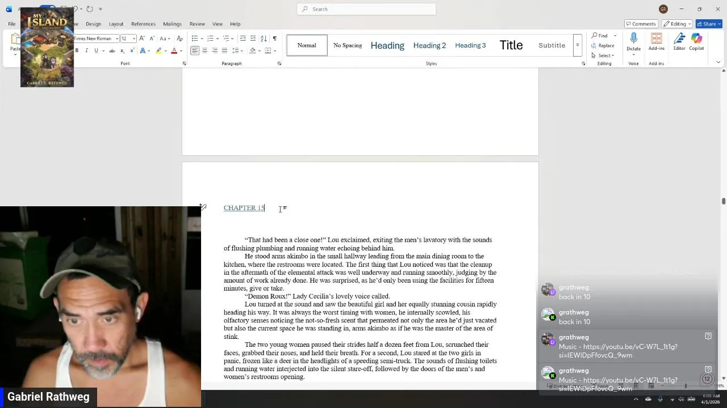Open the Layout tab
This screenshot has width=727, height=408.
(x=116, y=24)
